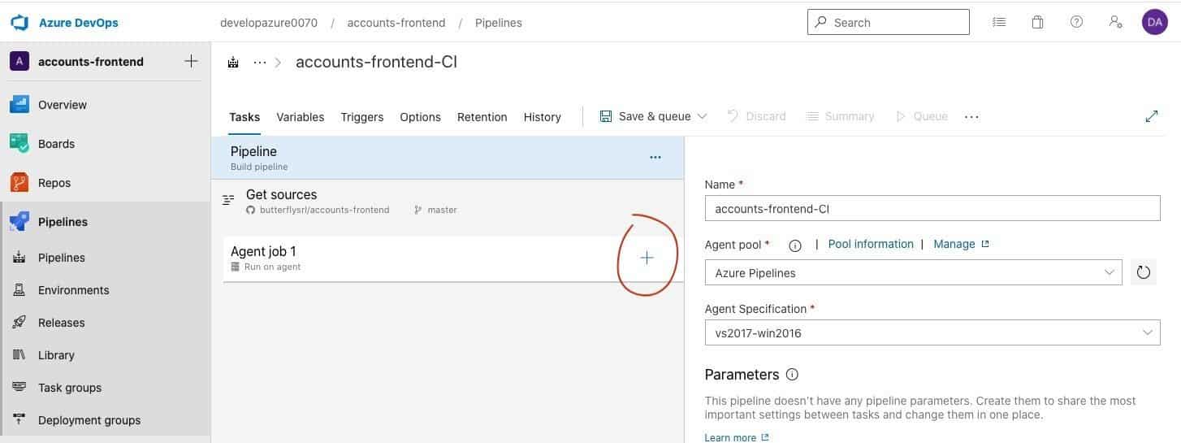Open the Help question mark icon
Screen dimensions: 1181x443
pos(1076,22)
